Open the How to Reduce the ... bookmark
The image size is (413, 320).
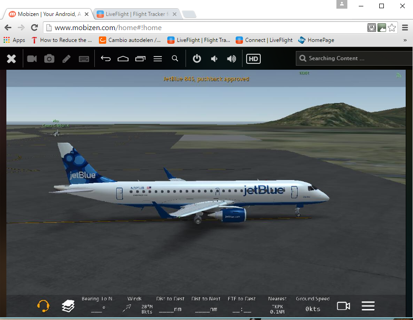coord(62,40)
